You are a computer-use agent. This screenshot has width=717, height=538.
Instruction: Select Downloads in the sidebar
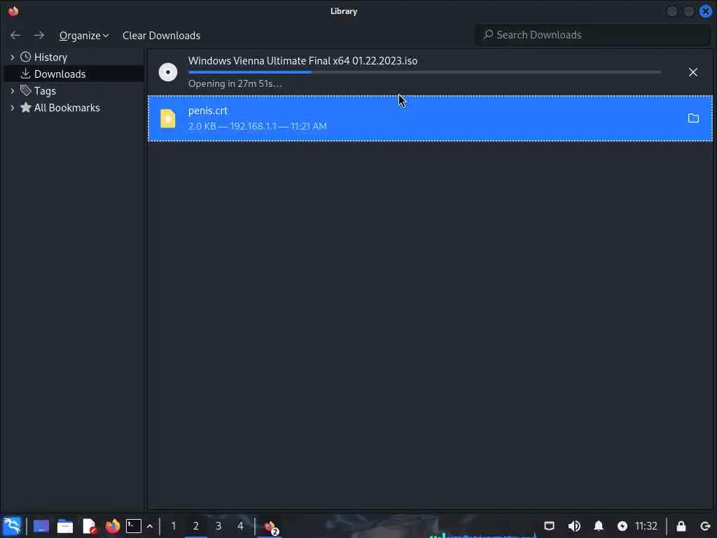coord(60,74)
